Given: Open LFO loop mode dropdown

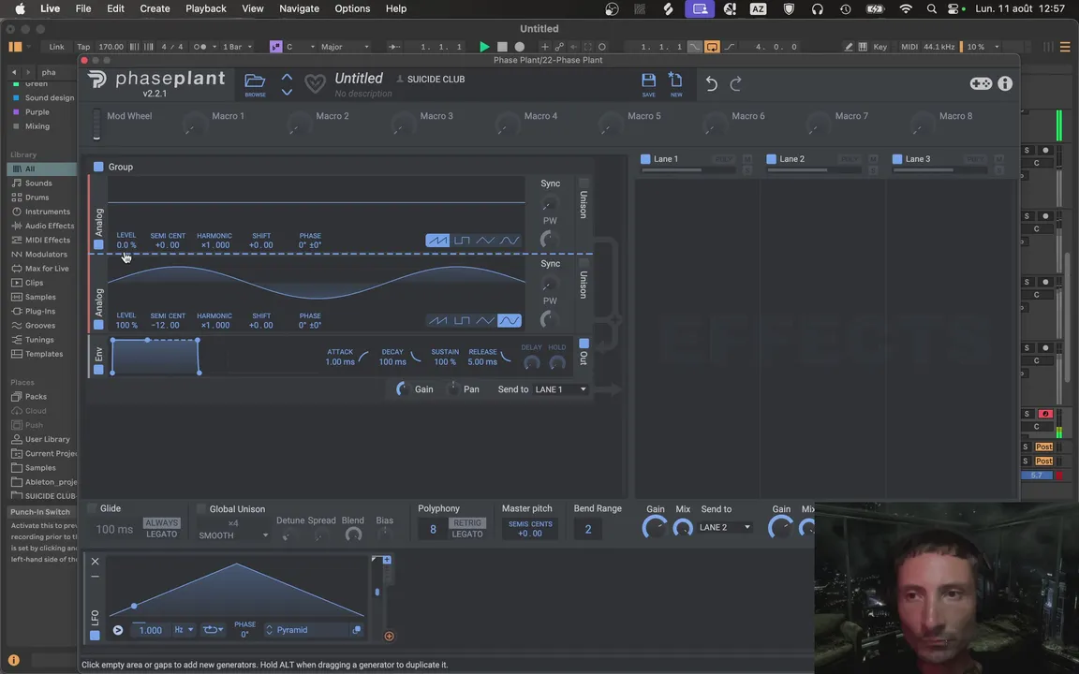Looking at the screenshot, I should point(212,630).
